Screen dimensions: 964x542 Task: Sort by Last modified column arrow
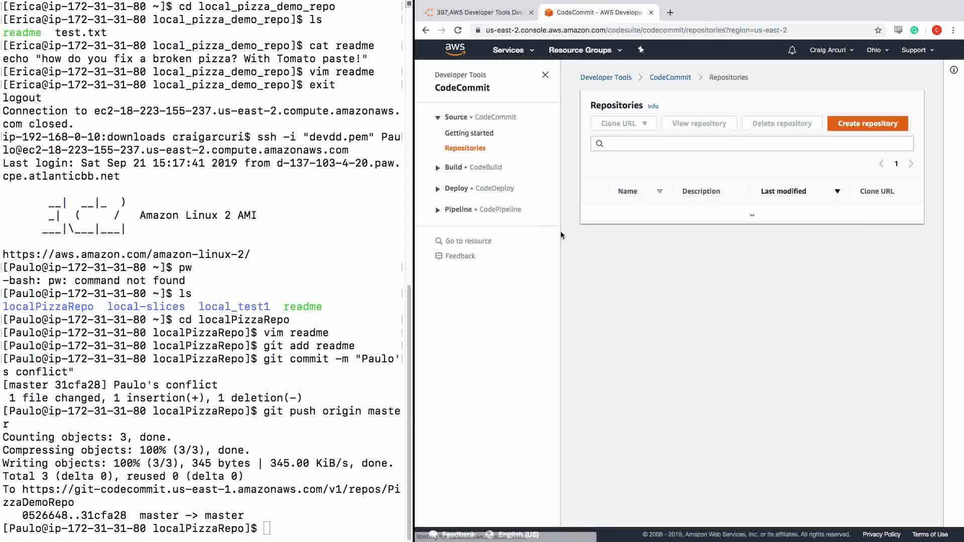click(x=837, y=191)
